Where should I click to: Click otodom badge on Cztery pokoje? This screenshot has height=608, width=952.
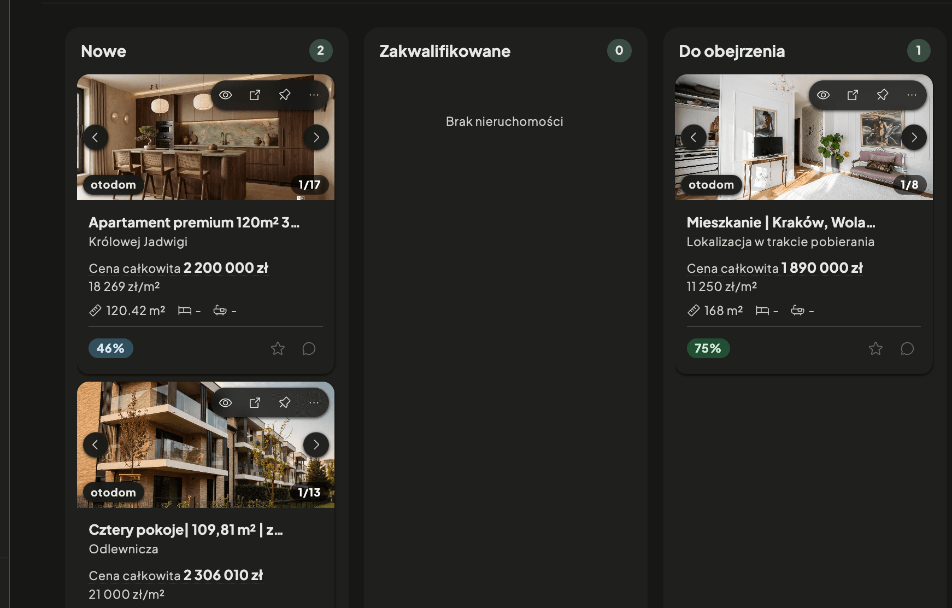point(114,493)
